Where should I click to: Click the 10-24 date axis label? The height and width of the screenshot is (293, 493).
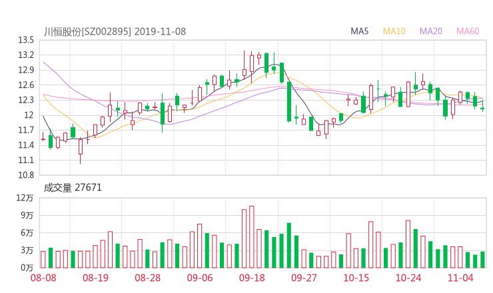[408, 278]
